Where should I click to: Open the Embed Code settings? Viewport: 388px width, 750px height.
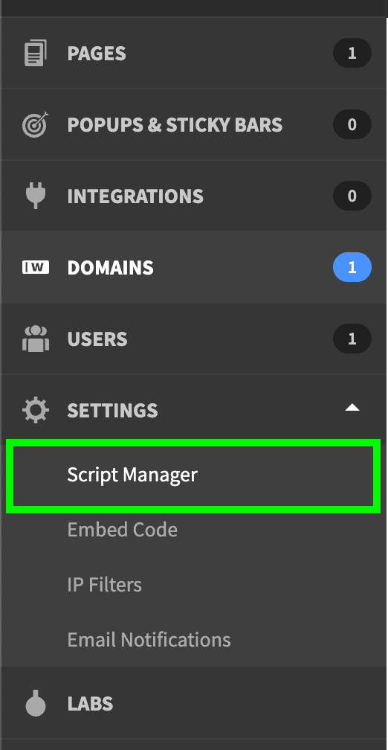tap(123, 530)
